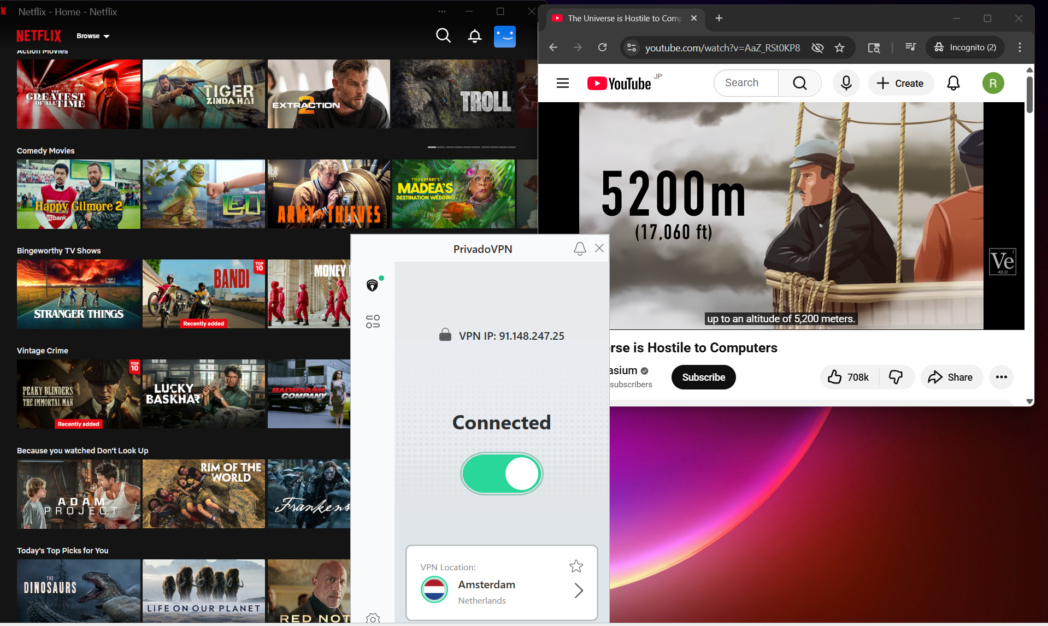Open YouTube account avatar R
The image size is (1048, 626).
(x=993, y=83)
